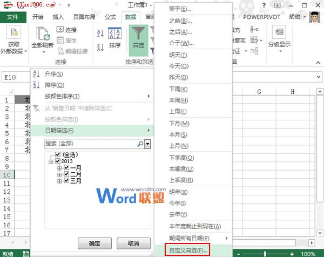The width and height of the screenshot is (324, 257).
Task: Select 等于(E)... date filter option
Action: pyautogui.click(x=193, y=9)
